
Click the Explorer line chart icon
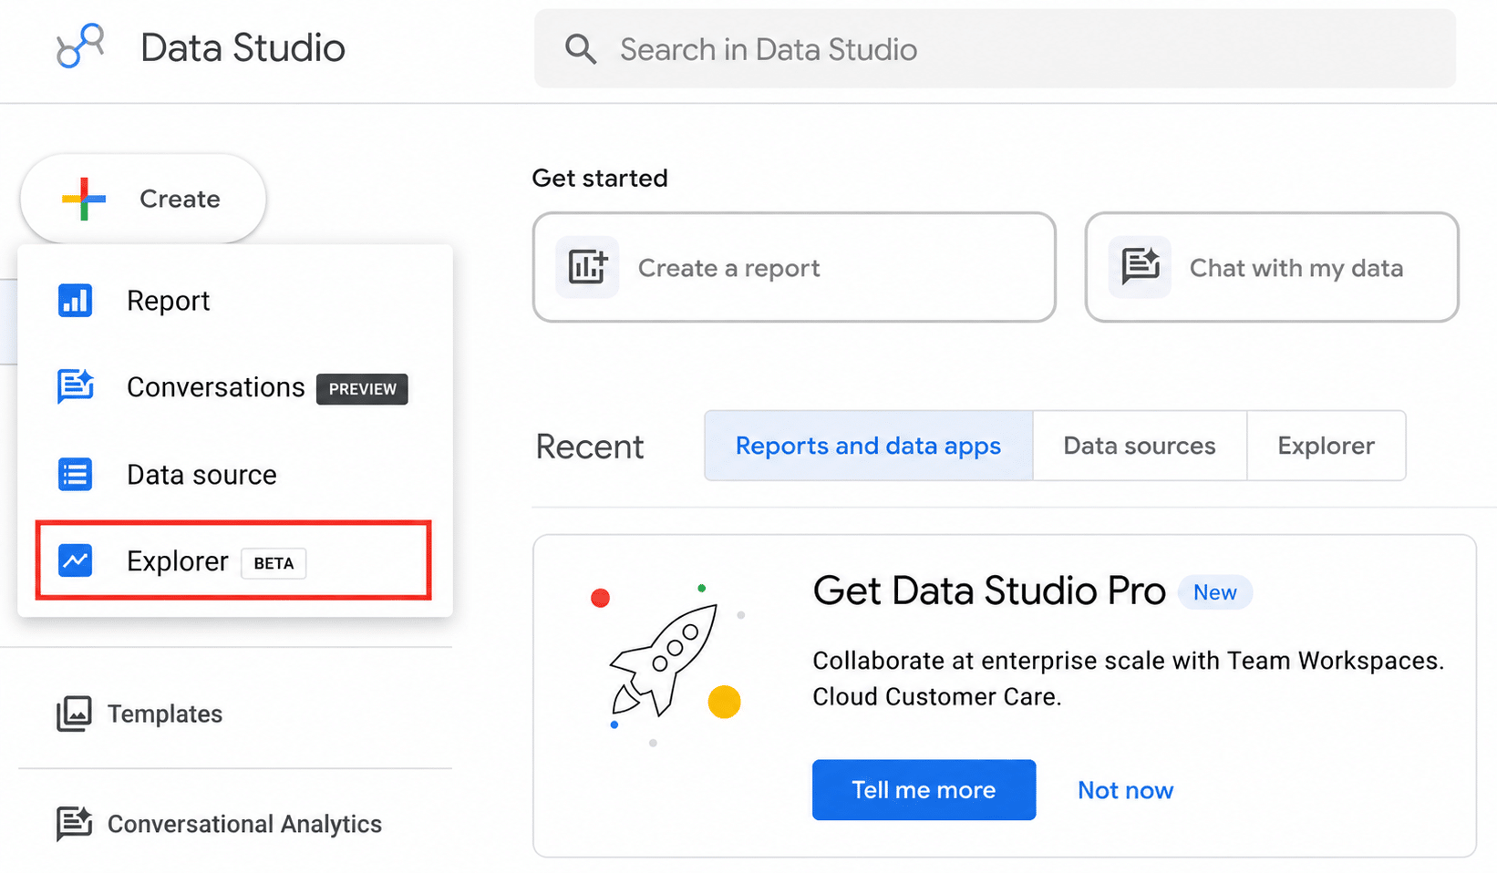pos(75,560)
